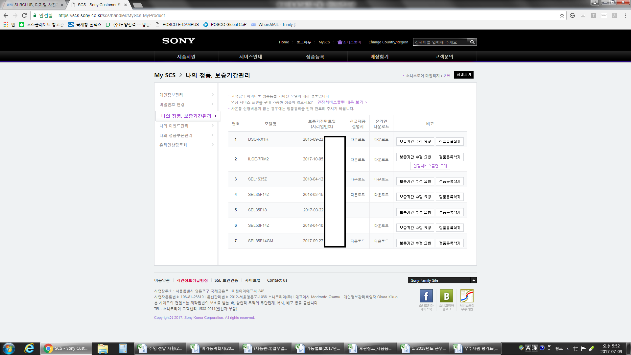Viewport: 631px width, 355px height.
Task: Click the search keyword input field
Action: 440,42
